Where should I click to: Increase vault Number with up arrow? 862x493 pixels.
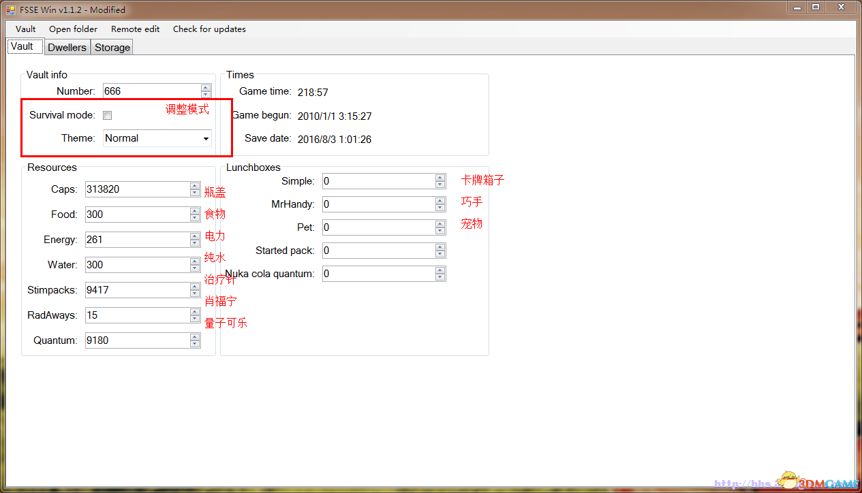pos(206,88)
